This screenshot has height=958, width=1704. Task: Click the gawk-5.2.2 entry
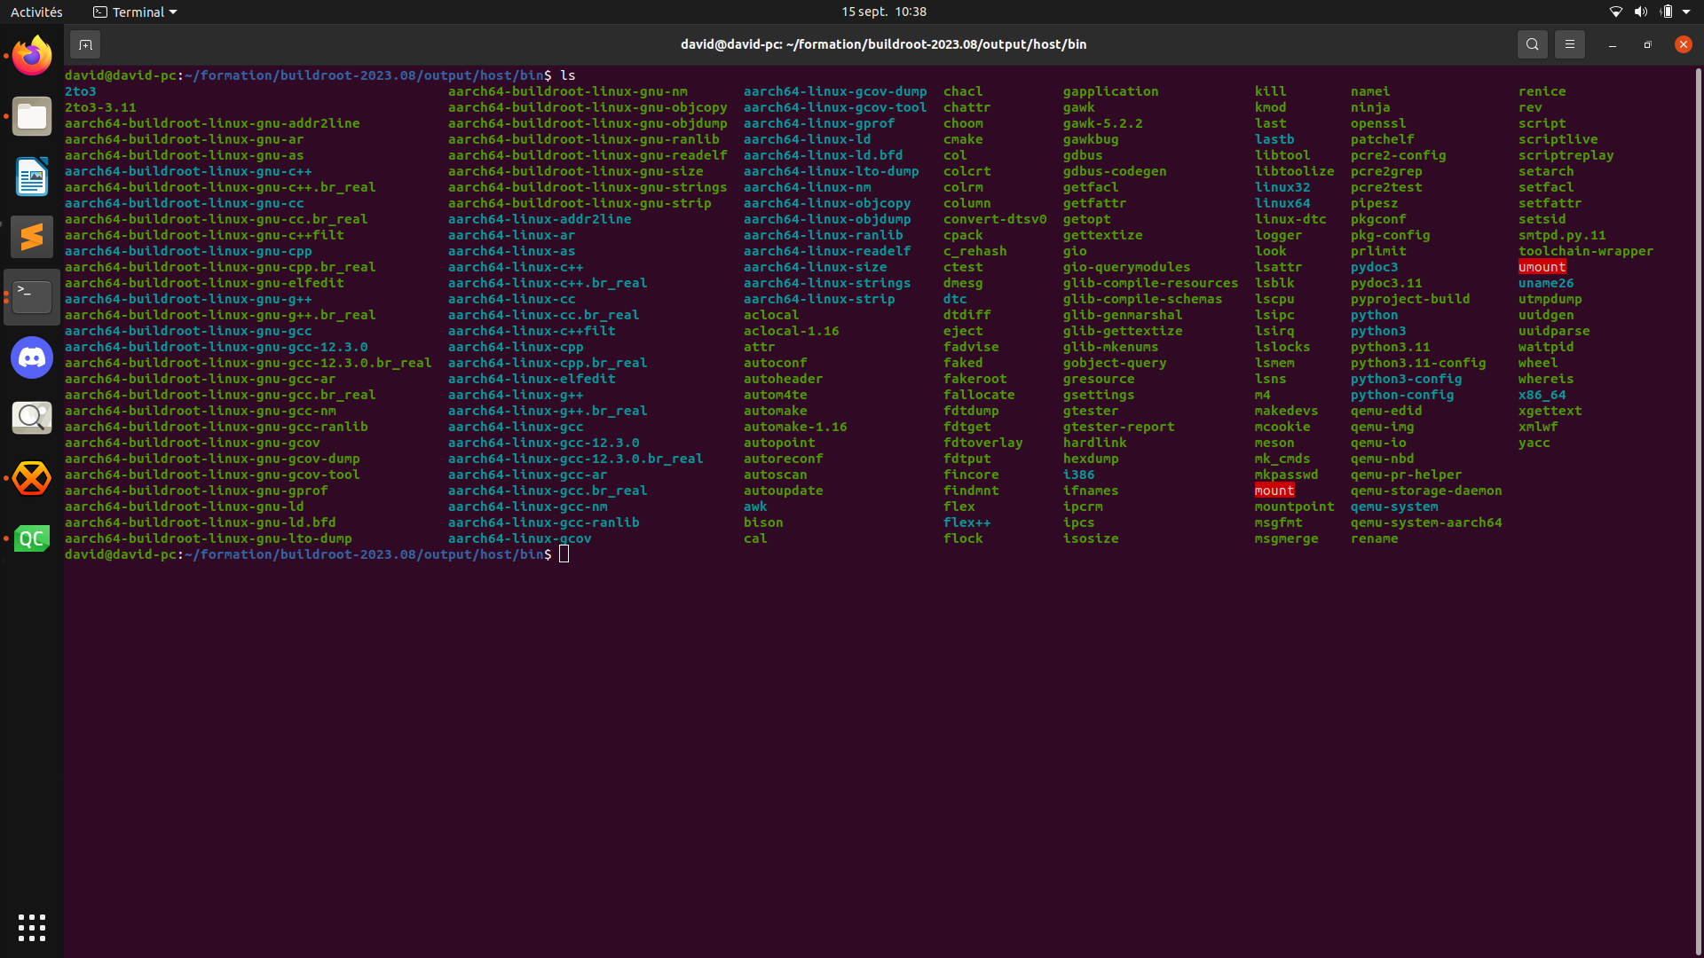pos(1102,123)
